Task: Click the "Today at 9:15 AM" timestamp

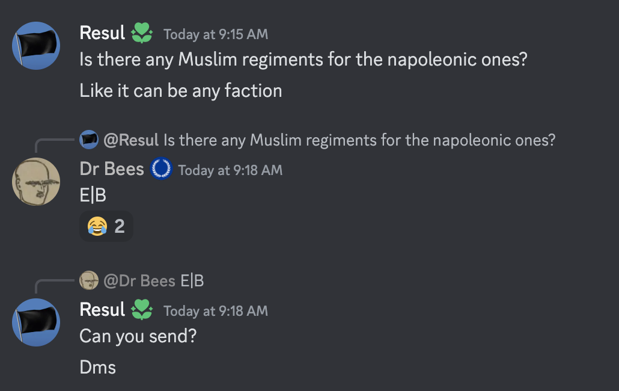Action: coord(216,34)
